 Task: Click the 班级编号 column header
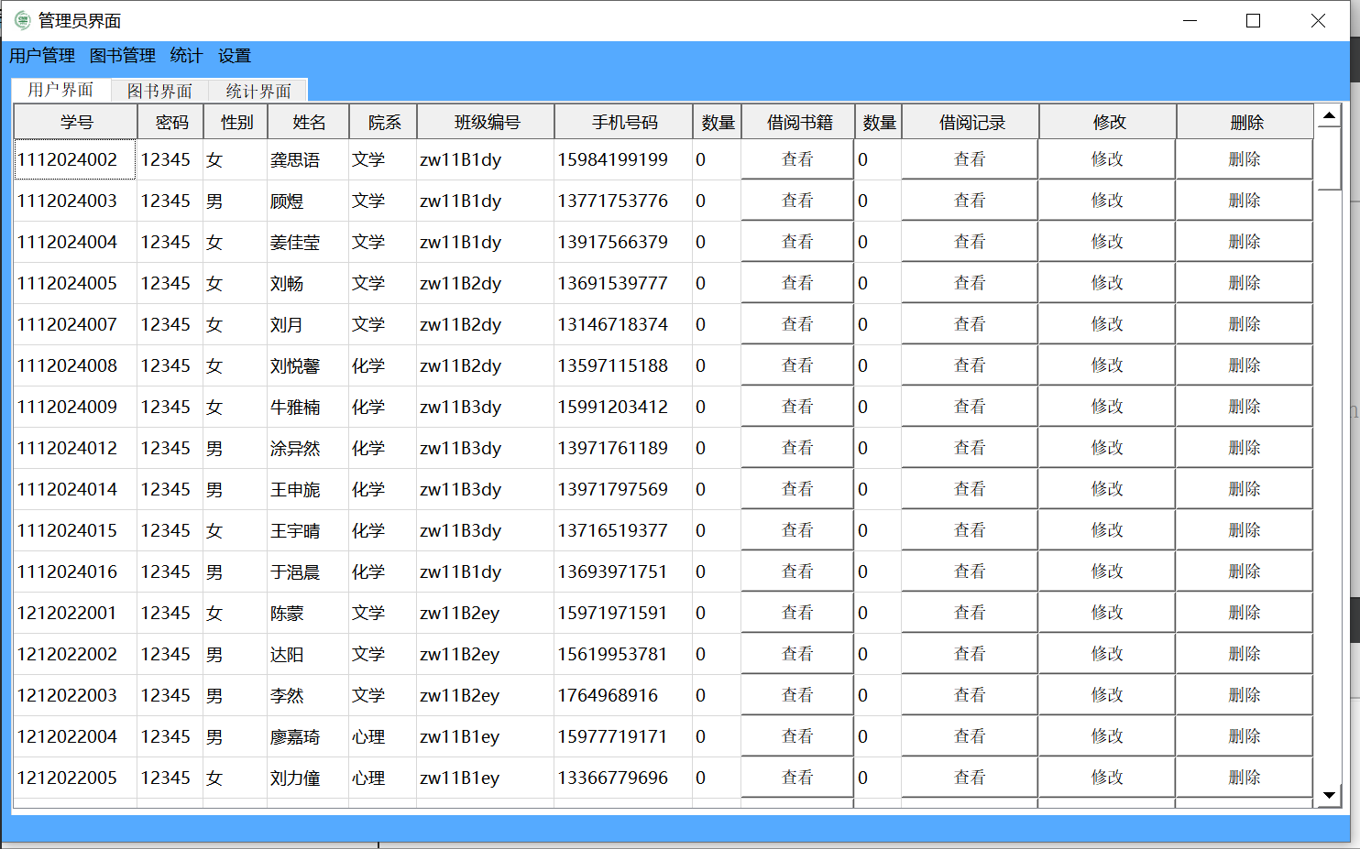click(x=487, y=122)
